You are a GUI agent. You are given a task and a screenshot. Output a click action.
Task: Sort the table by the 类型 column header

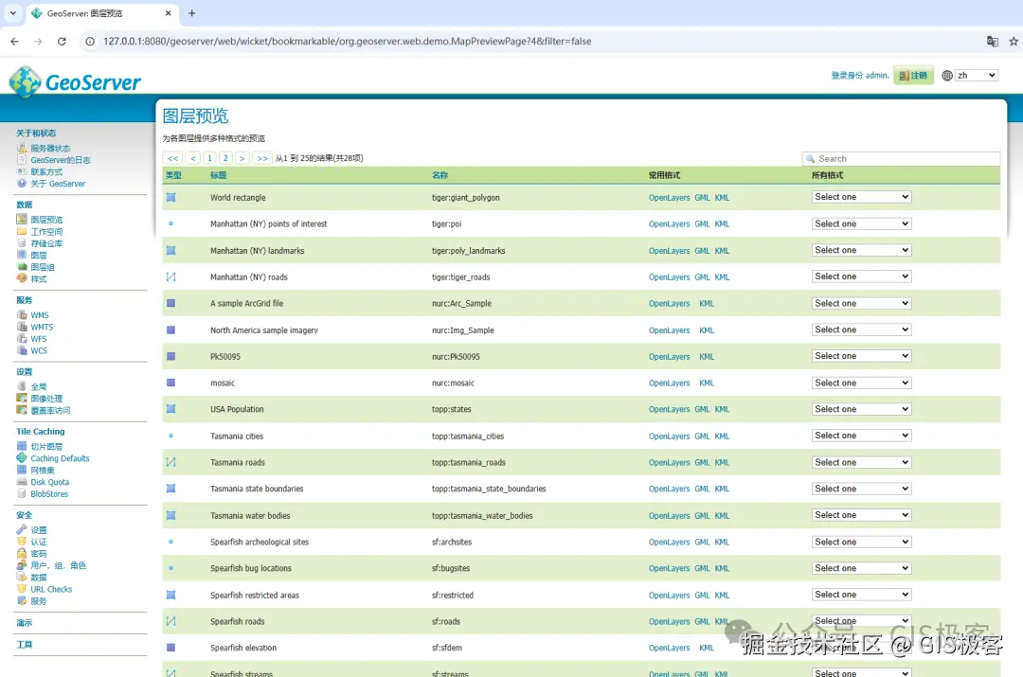pos(173,175)
